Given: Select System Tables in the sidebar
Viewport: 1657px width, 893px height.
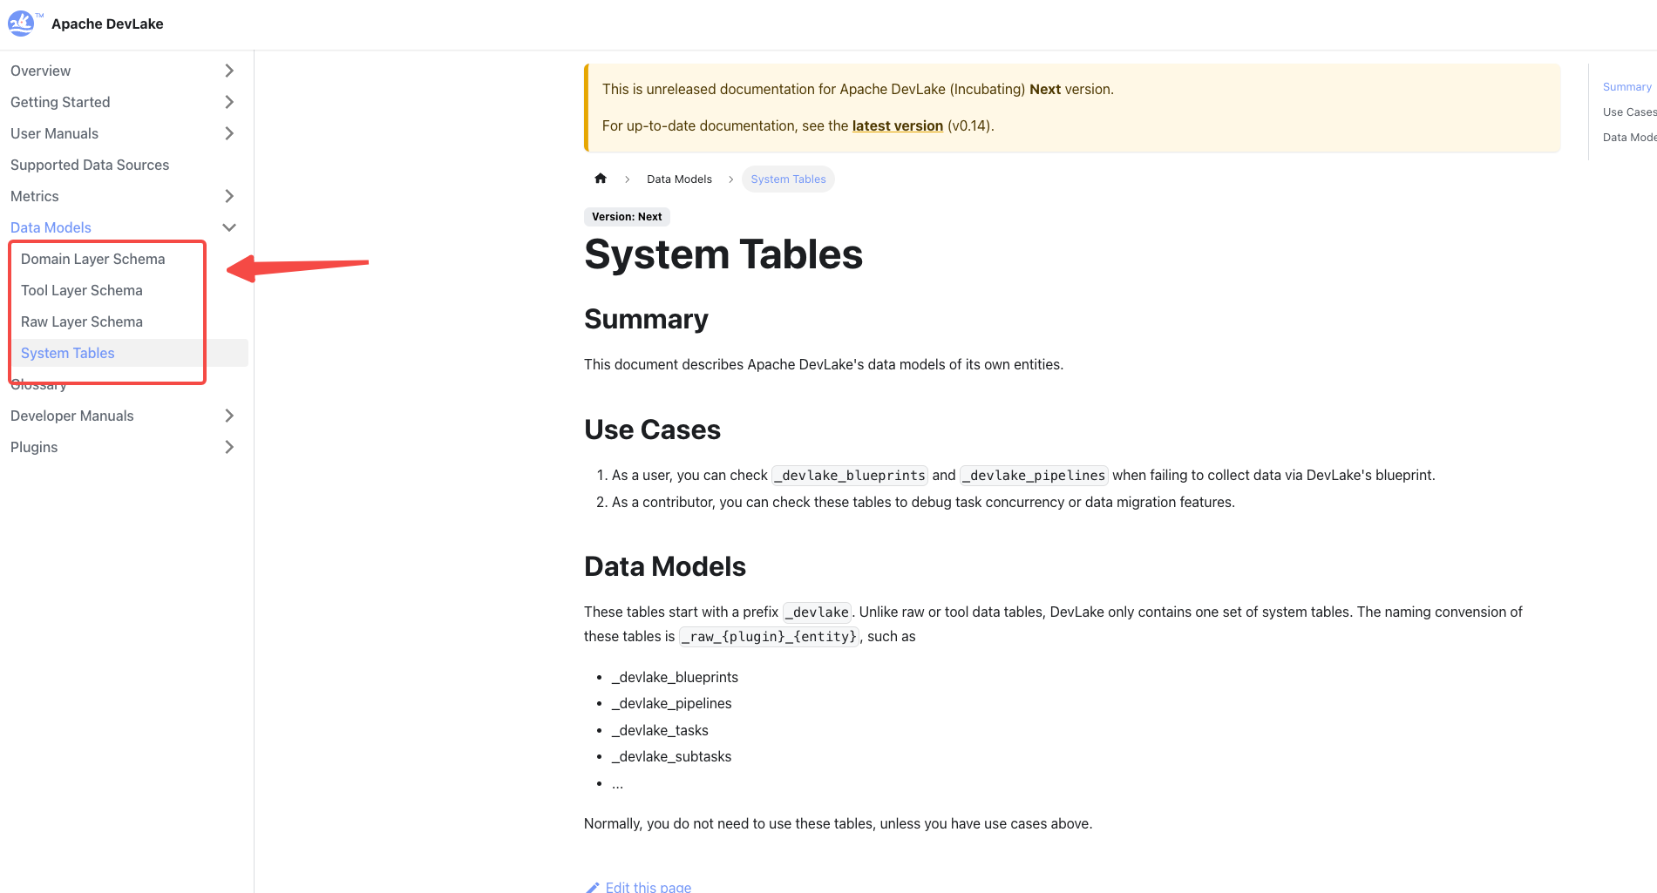Looking at the screenshot, I should 68,353.
